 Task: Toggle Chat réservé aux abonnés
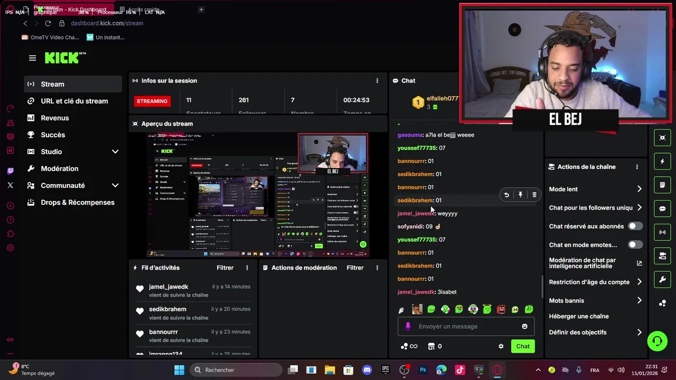tap(635, 226)
